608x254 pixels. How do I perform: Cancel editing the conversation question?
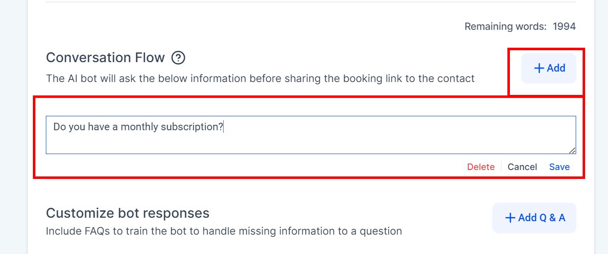522,167
